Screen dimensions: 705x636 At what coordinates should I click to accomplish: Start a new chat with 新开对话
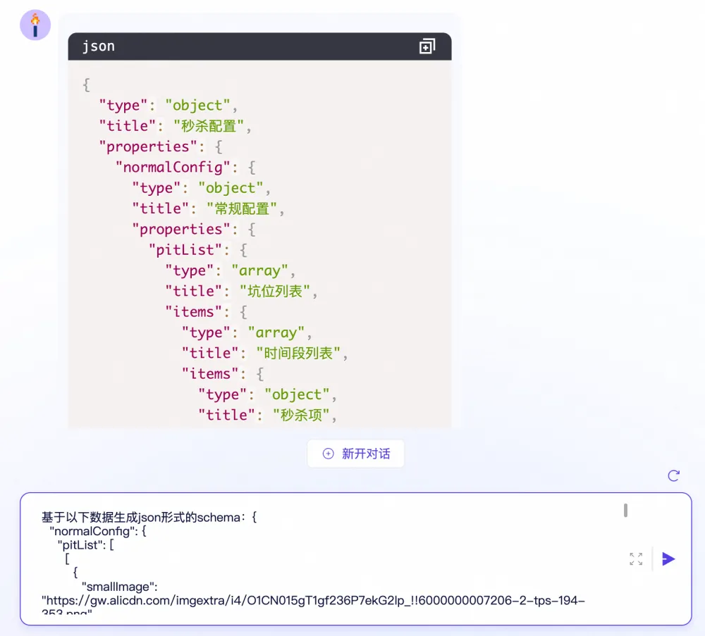355,454
